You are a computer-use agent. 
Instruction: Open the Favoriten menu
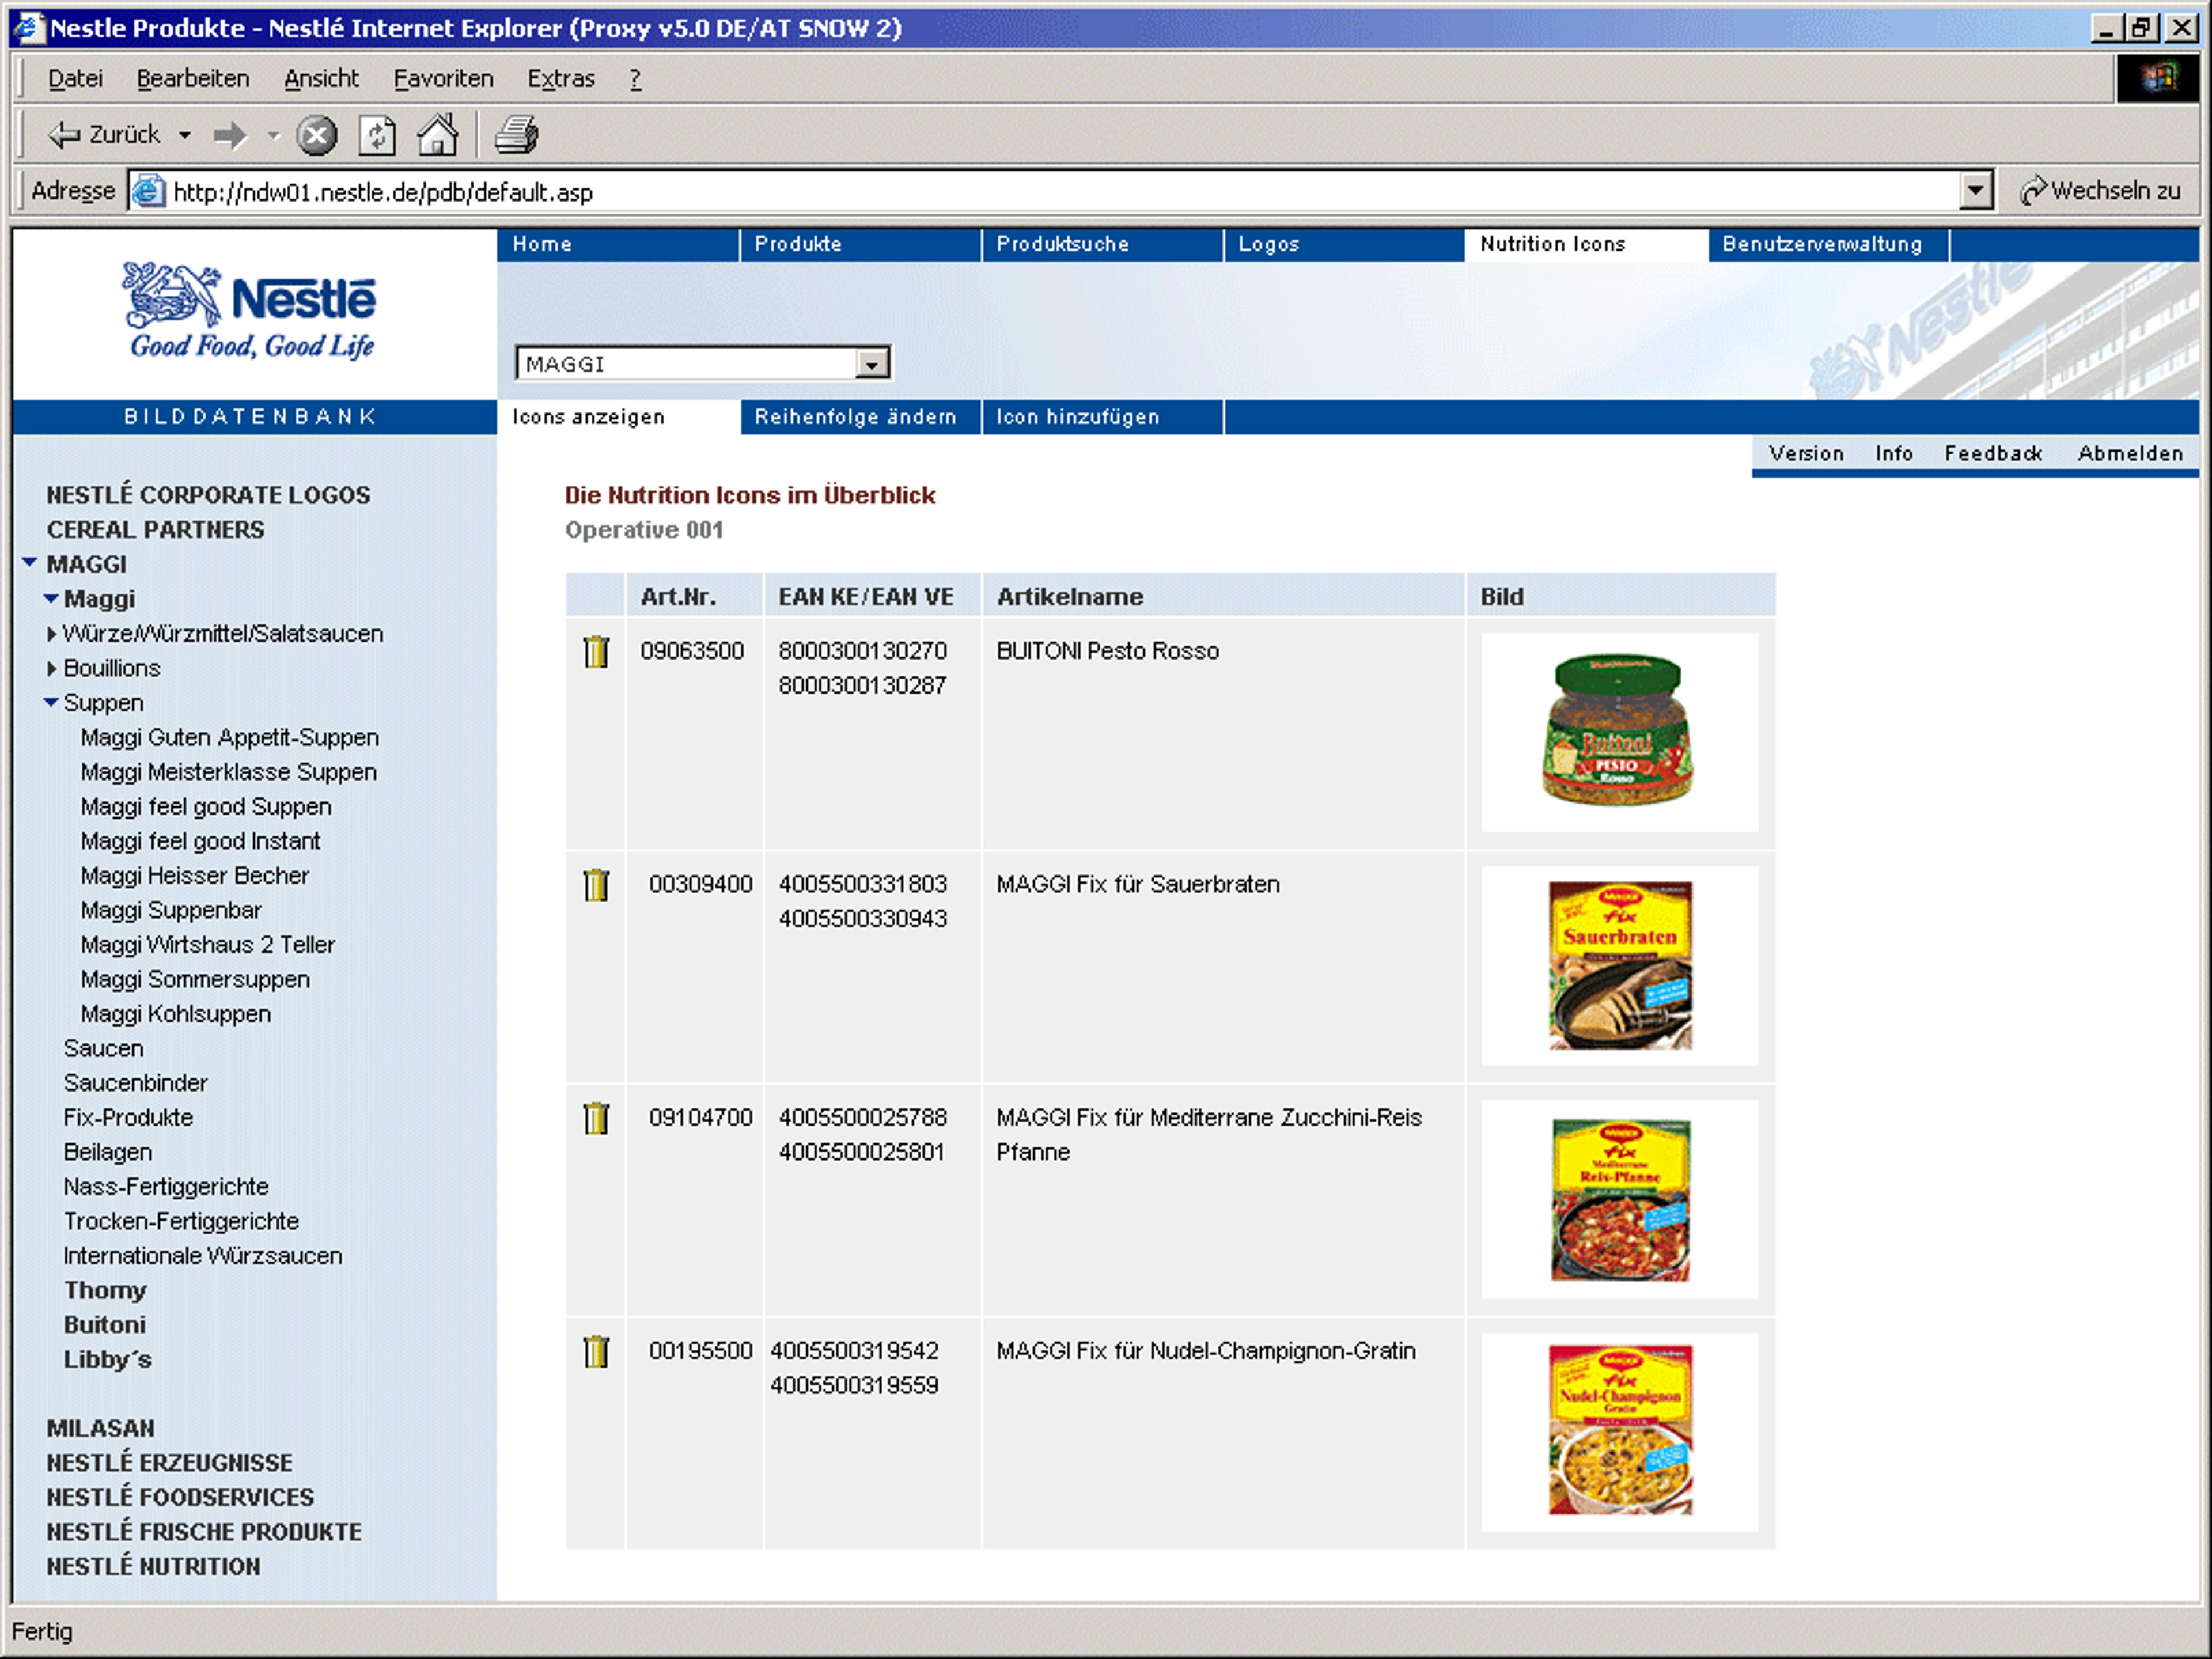443,78
